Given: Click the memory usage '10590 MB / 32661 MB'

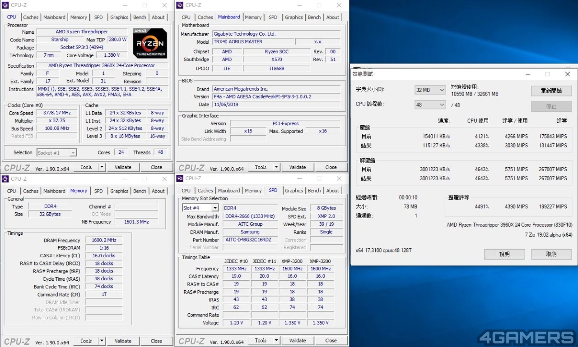Looking at the screenshot, I should pos(475,94).
